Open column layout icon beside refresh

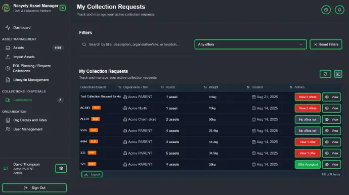pyautogui.click(x=338, y=74)
